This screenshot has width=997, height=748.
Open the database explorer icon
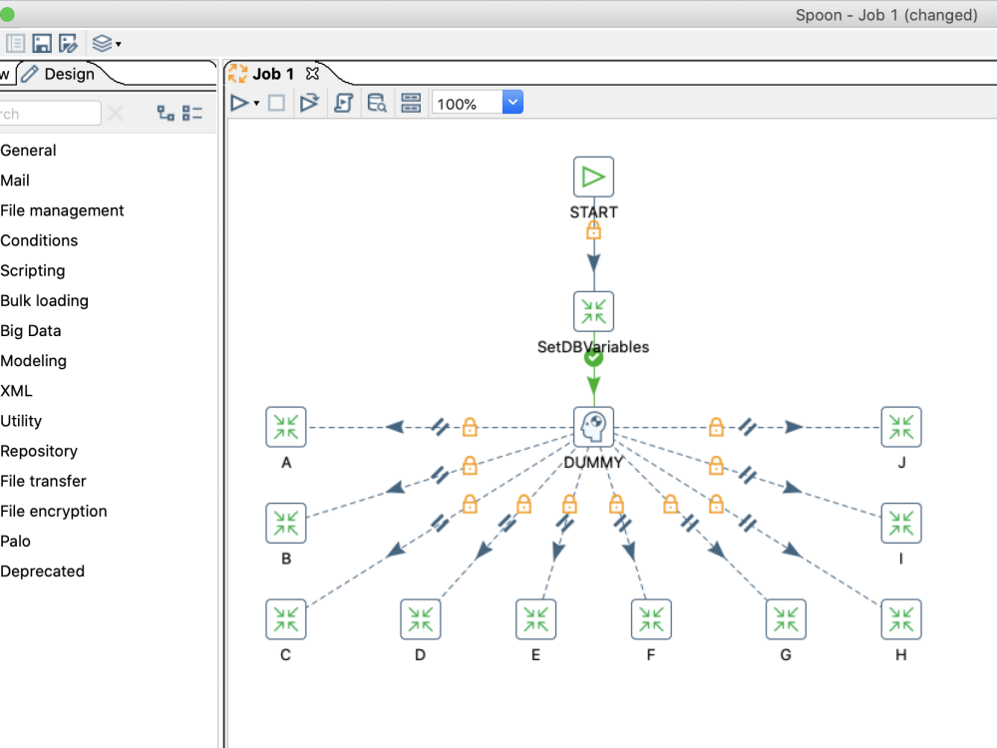pos(377,102)
